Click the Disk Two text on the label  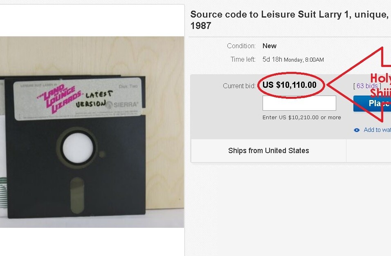128,87
